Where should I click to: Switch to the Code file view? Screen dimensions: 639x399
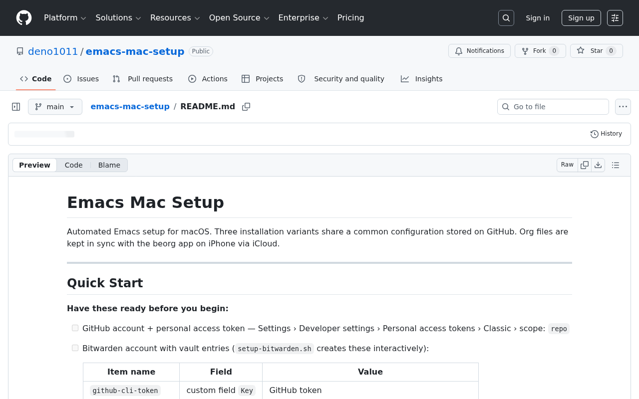pos(73,165)
